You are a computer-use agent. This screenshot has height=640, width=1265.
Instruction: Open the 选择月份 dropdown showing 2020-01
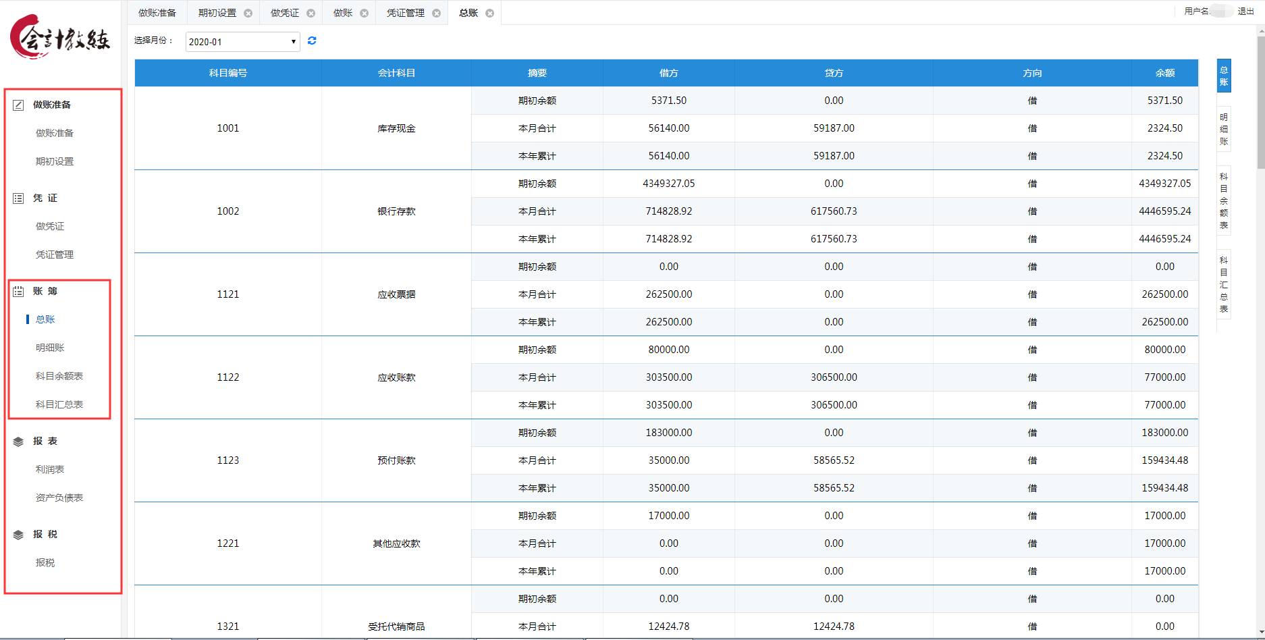243,42
